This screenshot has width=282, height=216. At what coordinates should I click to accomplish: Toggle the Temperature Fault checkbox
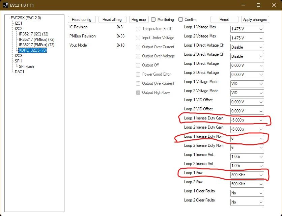tap(138, 29)
